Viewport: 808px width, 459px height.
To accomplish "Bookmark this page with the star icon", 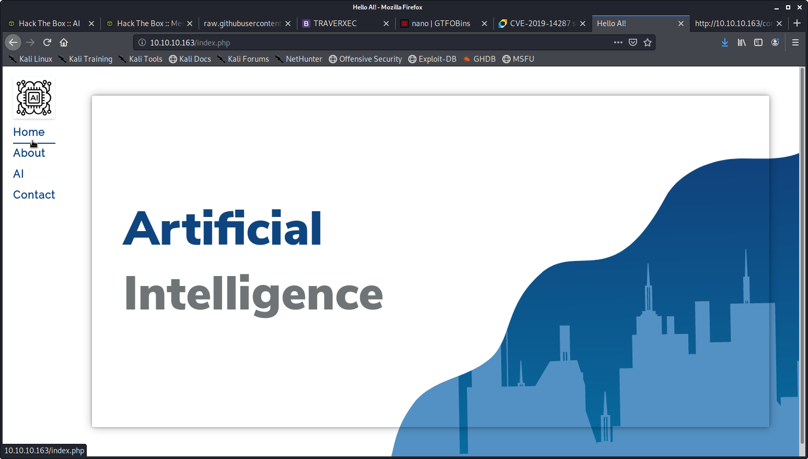I will (x=648, y=42).
